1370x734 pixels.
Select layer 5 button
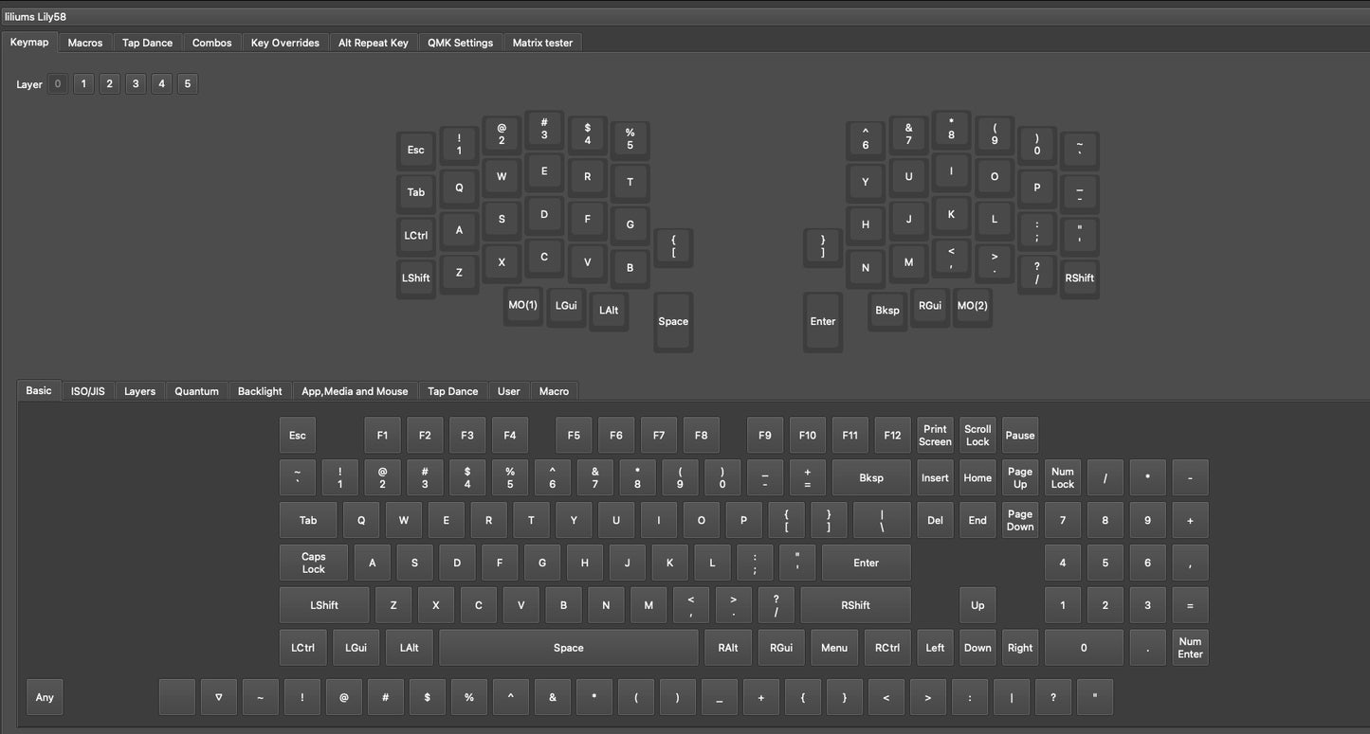(x=188, y=84)
